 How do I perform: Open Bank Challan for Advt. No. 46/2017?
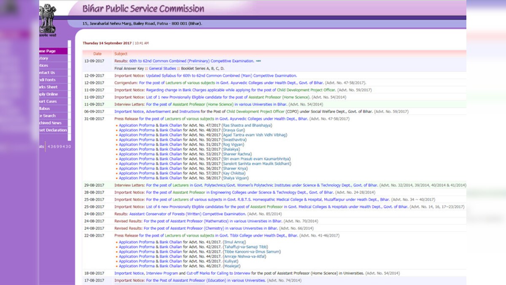(x=171, y=266)
